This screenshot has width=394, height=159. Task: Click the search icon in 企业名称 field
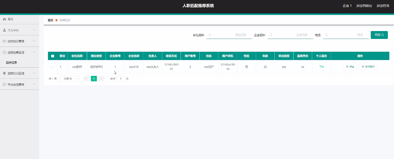point(271,35)
